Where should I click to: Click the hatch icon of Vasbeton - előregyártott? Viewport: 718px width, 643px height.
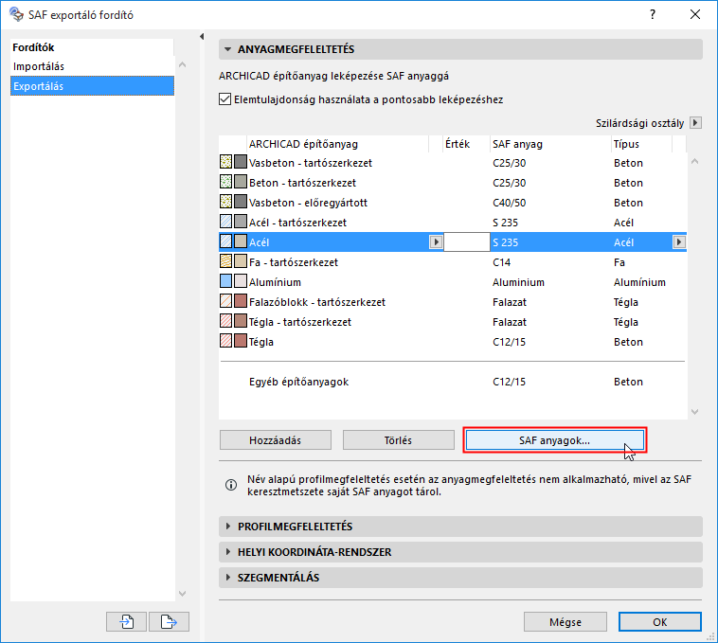(225, 203)
